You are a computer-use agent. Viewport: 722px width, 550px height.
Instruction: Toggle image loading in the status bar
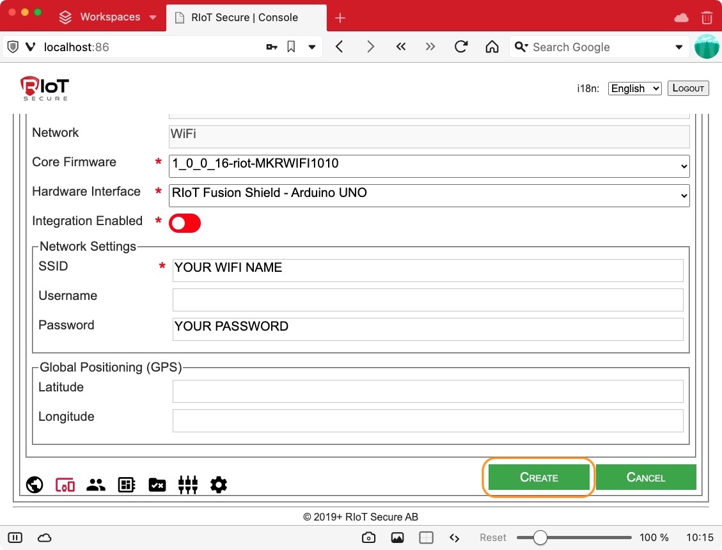pyautogui.click(x=397, y=538)
